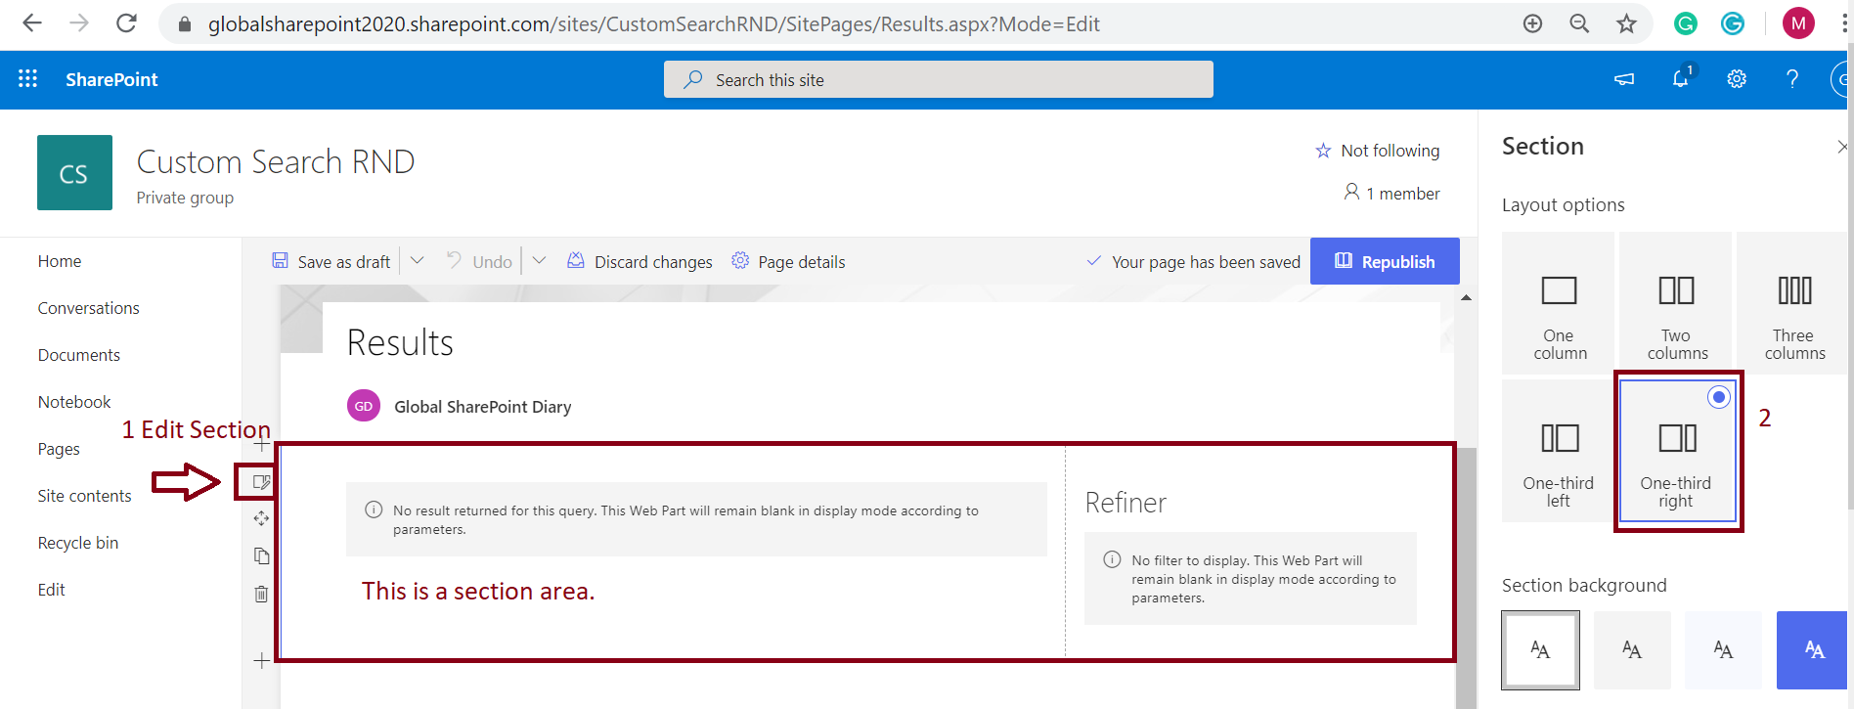Select the Two columns layout
The height and width of the screenshot is (709, 1854).
tap(1676, 302)
